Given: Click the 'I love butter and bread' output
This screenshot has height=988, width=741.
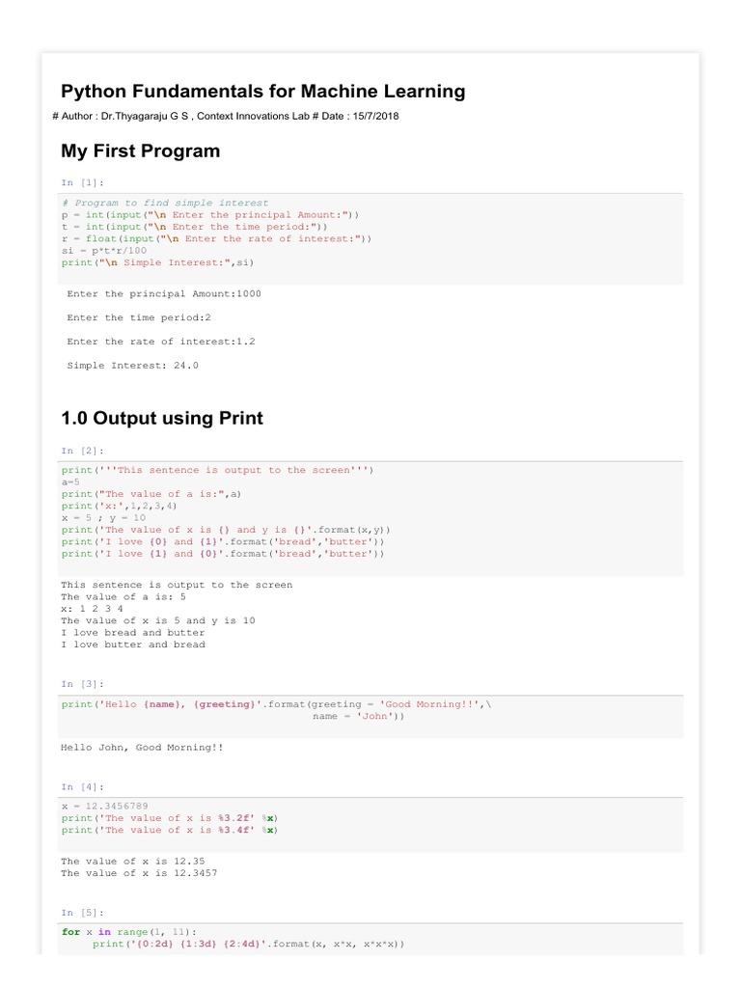Looking at the screenshot, I should tap(133, 645).
